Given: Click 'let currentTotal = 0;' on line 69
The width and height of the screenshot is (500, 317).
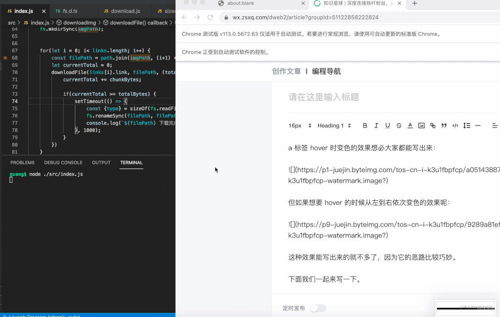Looking at the screenshot, I should [x=81, y=65].
